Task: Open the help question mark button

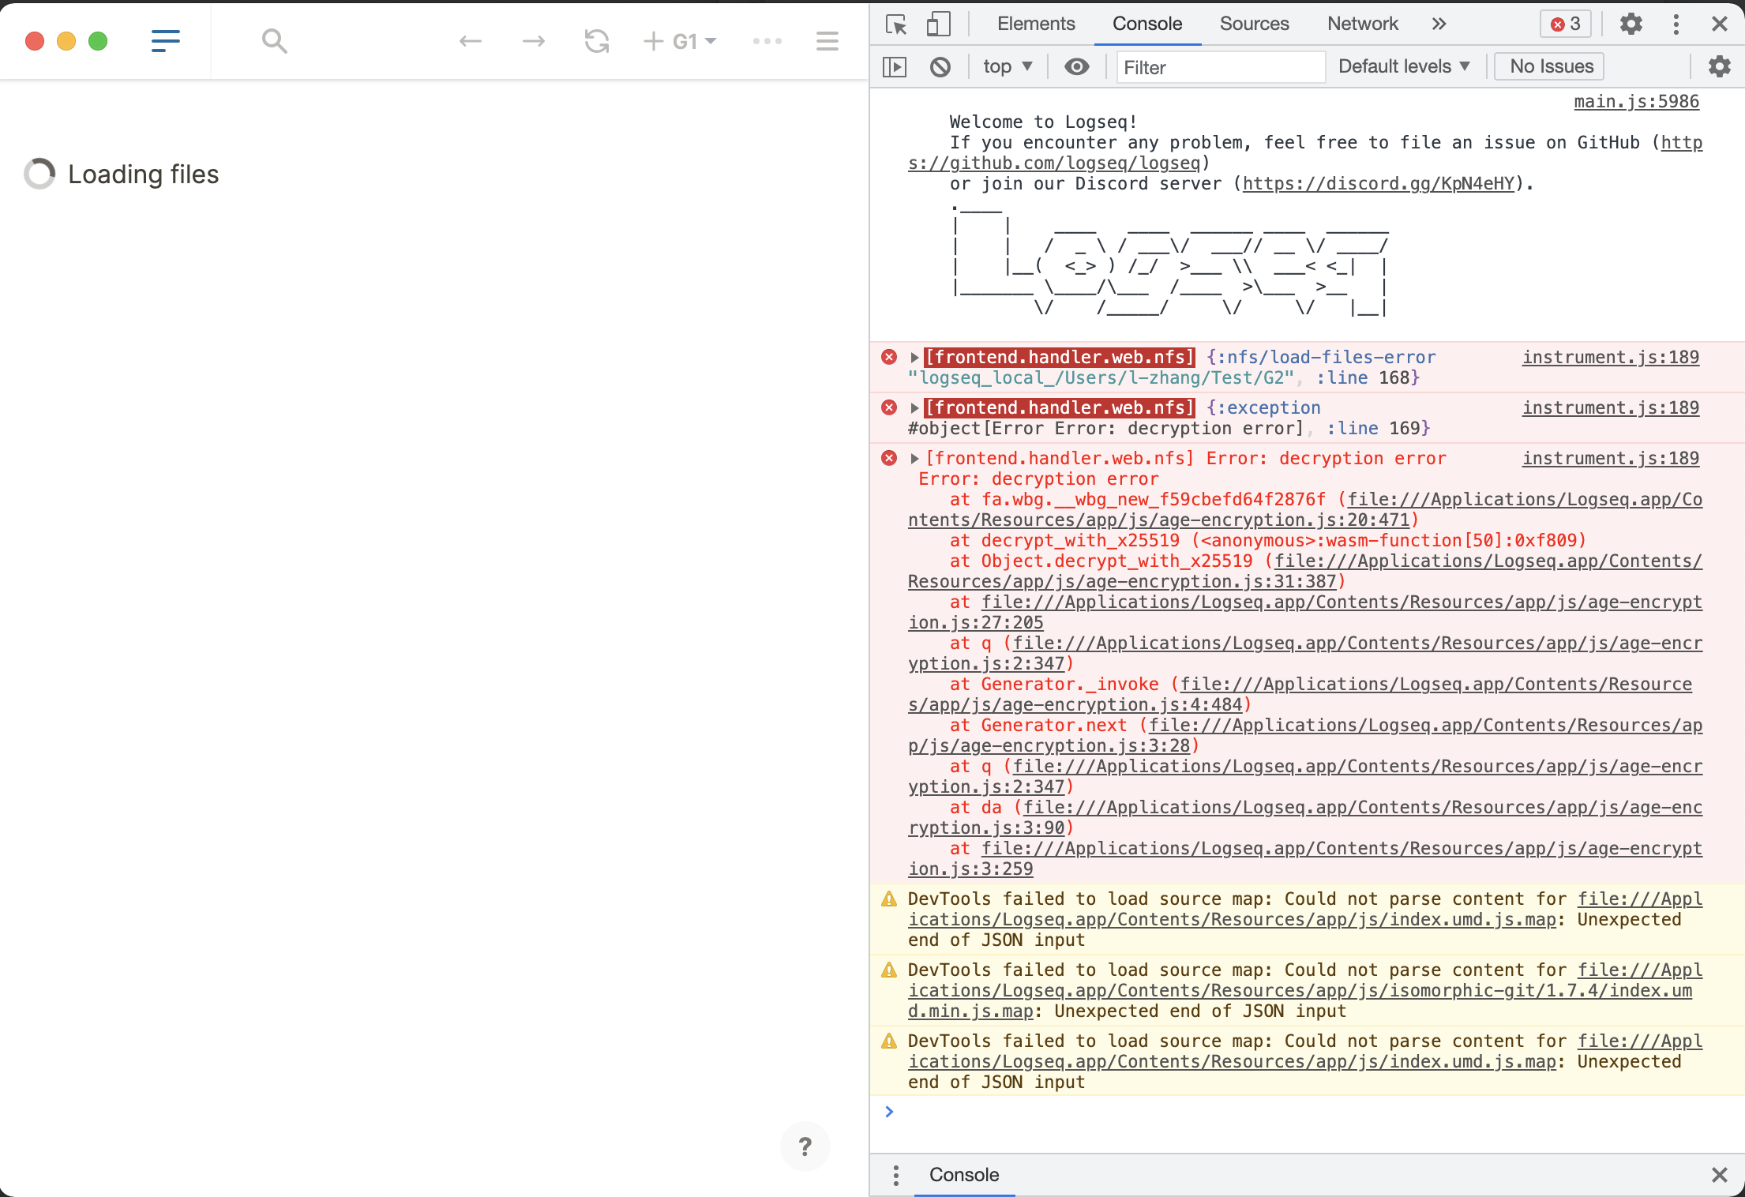Action: click(805, 1146)
